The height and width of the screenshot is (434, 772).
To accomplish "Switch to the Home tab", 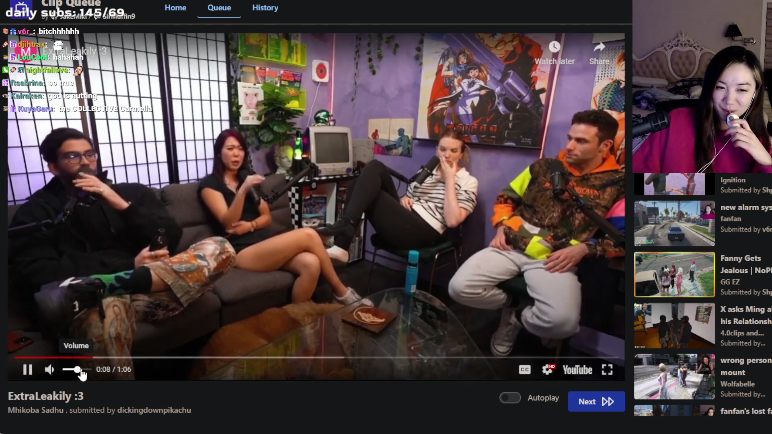I will click(x=175, y=8).
